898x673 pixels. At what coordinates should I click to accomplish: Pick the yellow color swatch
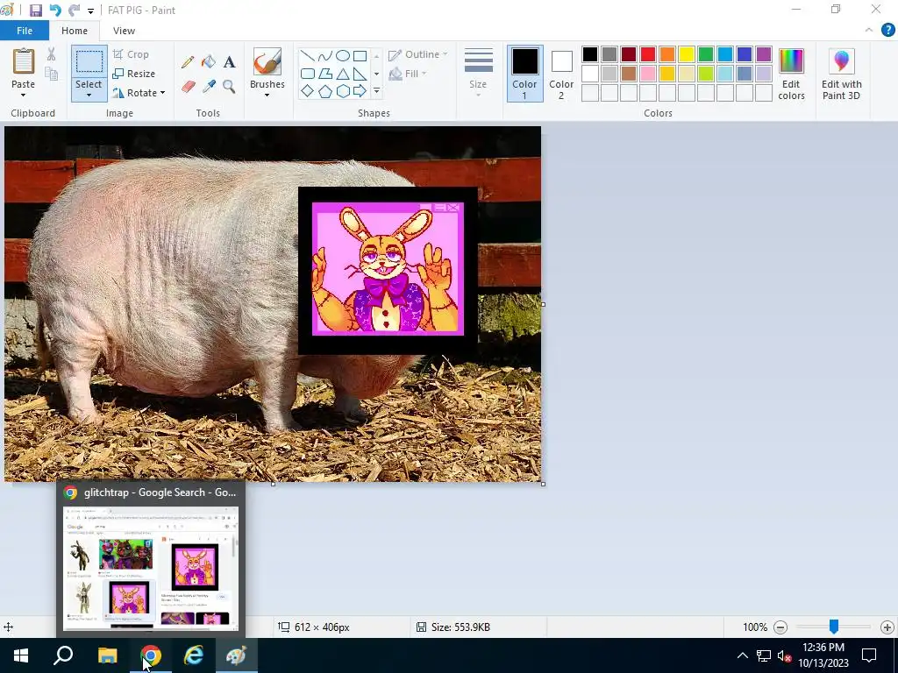click(x=686, y=54)
